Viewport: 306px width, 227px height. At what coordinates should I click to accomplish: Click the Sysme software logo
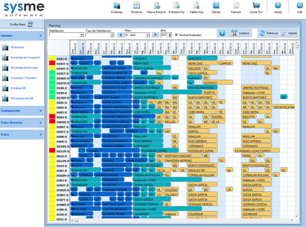coord(24,9)
